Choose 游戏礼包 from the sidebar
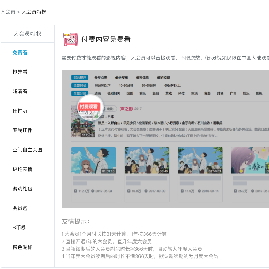 (22, 189)
